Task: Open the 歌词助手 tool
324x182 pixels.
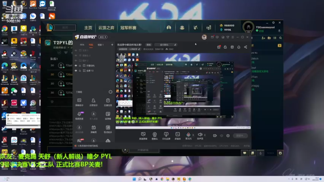Action: coord(108,129)
